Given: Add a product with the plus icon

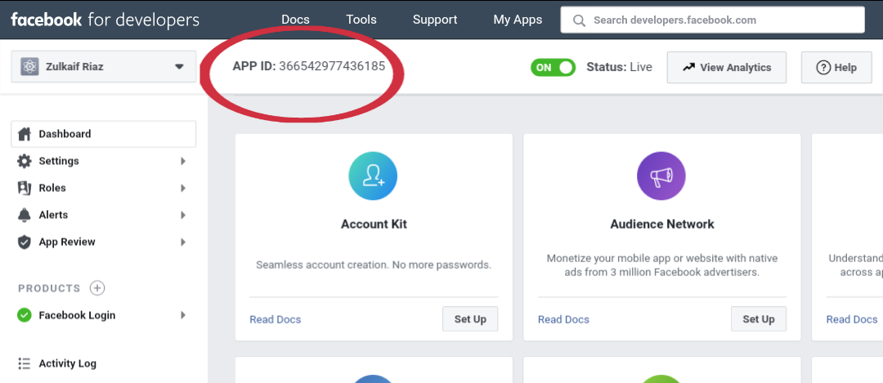Looking at the screenshot, I should (x=97, y=288).
